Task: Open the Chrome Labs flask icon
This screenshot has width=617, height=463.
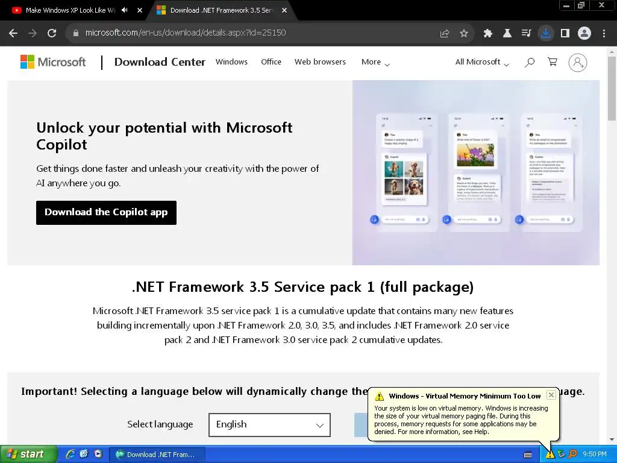Action: (507, 33)
